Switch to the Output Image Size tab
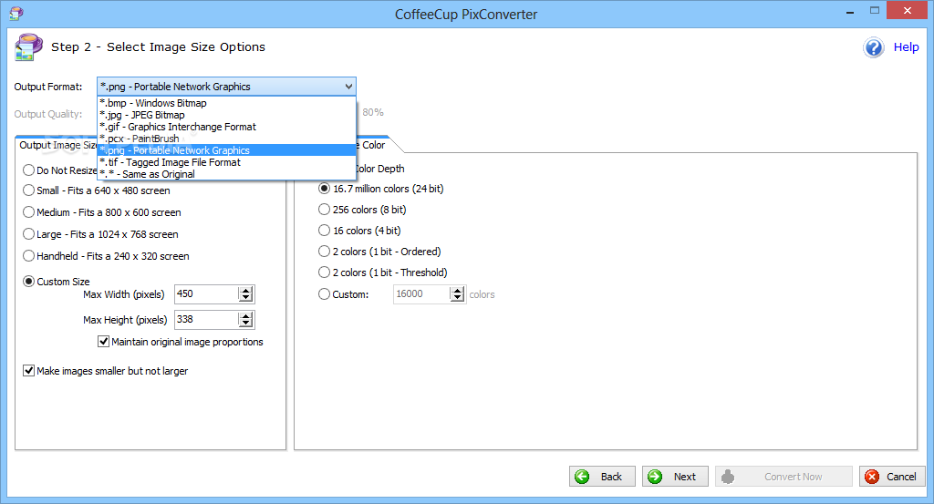Viewport: 934px width, 504px height. 57,145
